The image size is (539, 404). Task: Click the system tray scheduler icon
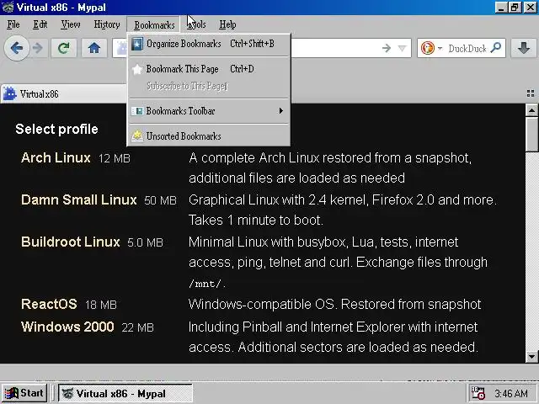pyautogui.click(x=478, y=393)
